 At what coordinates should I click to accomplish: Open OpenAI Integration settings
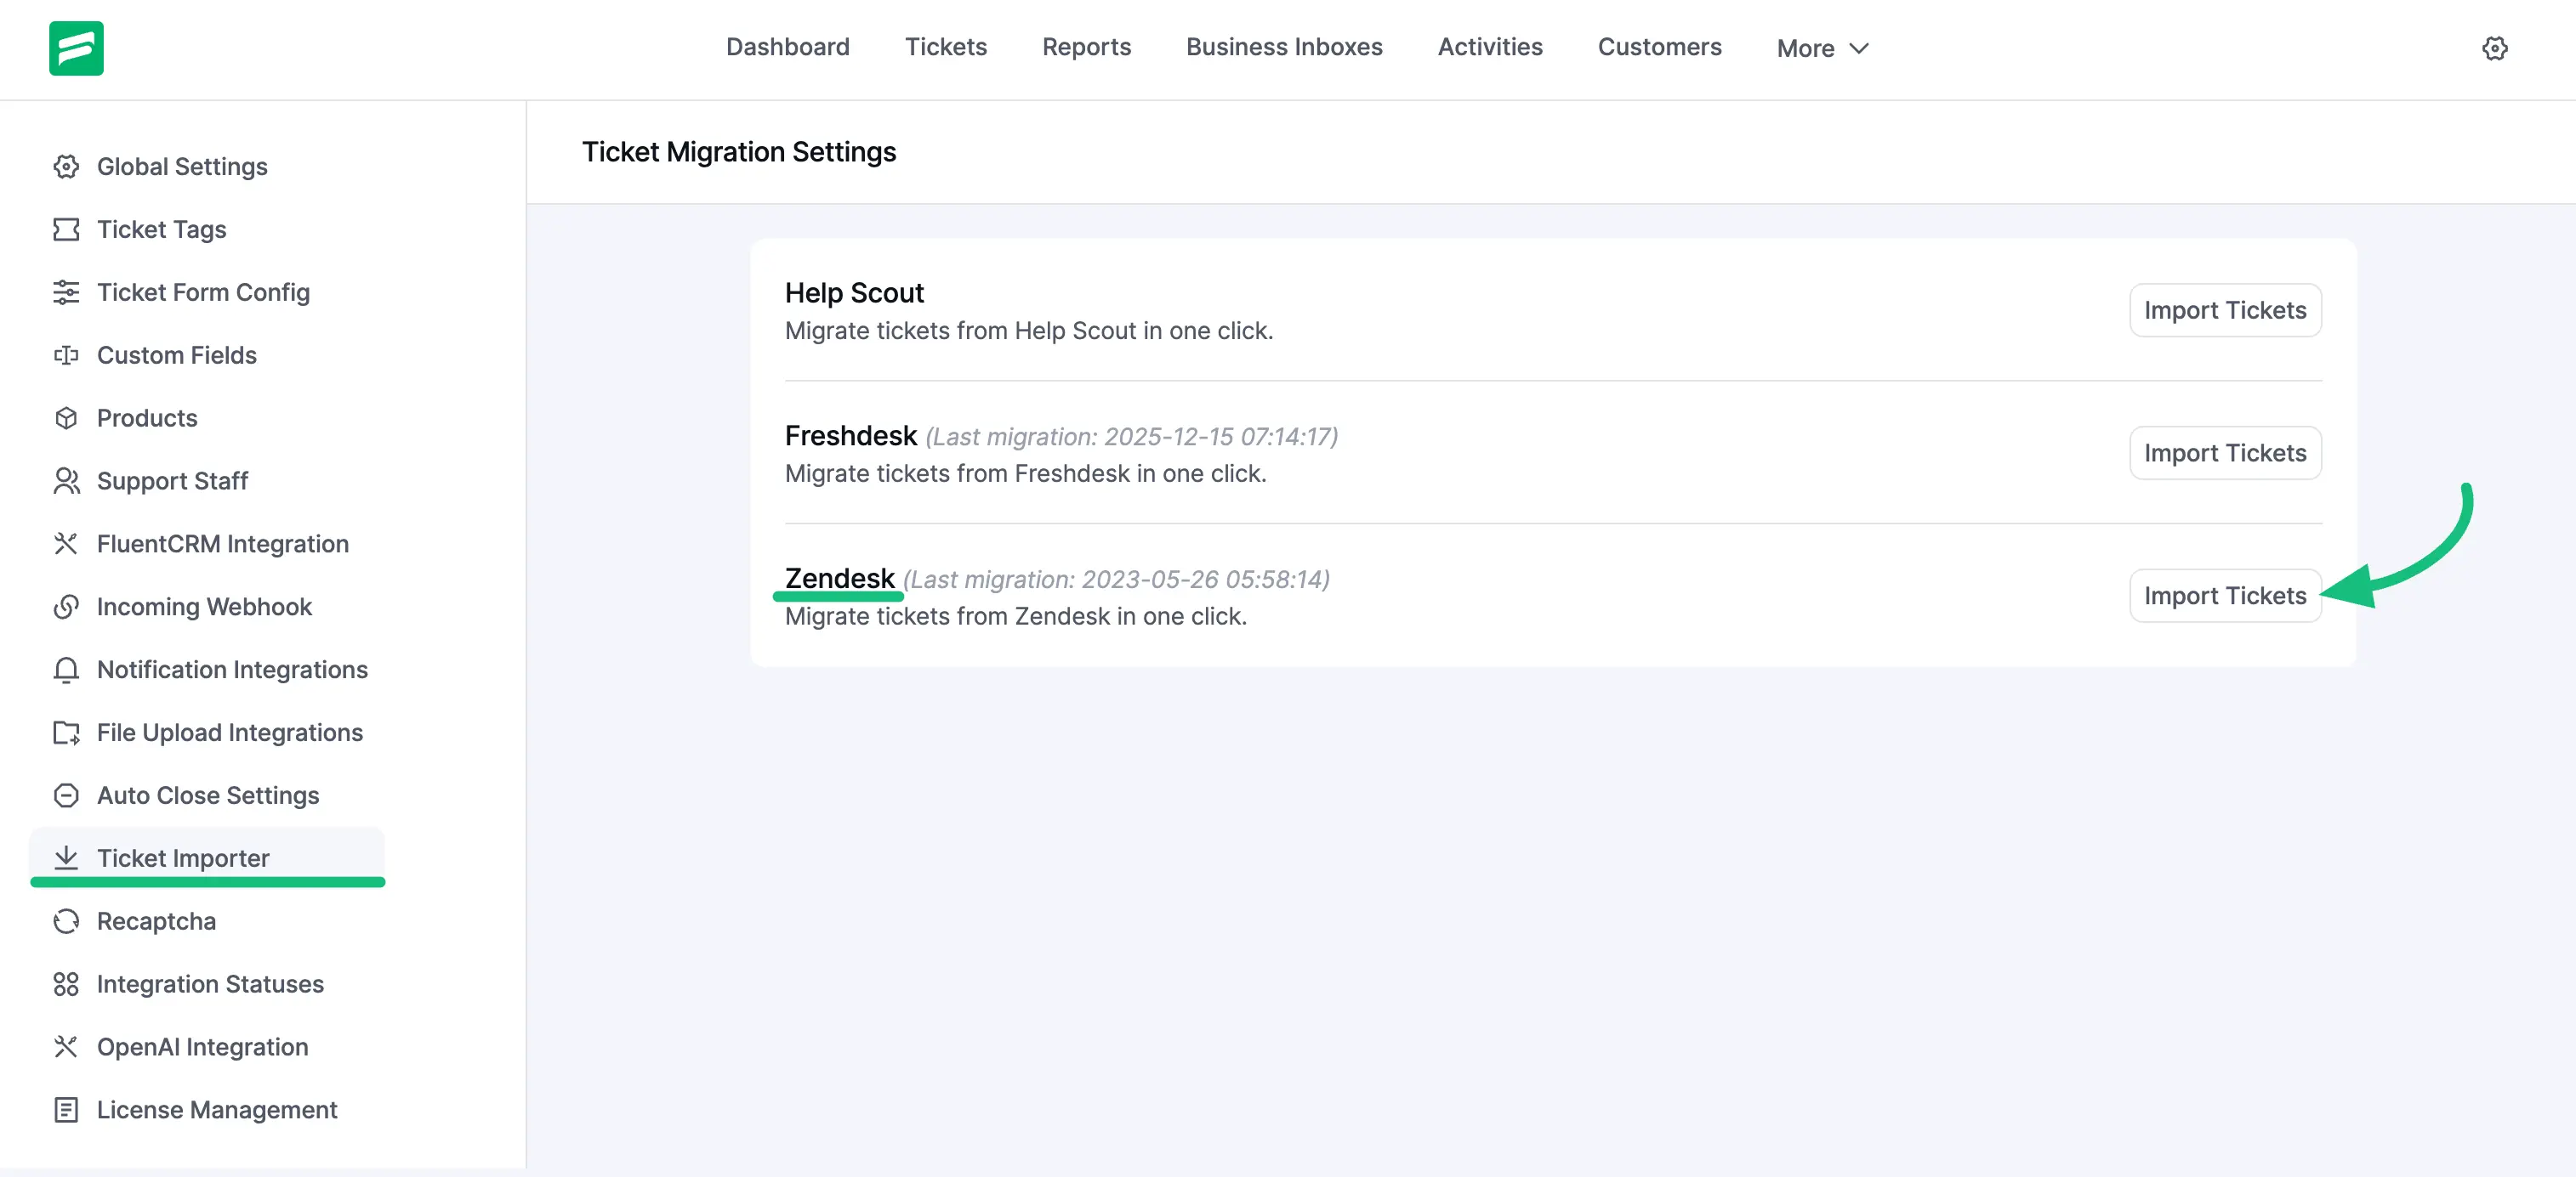(202, 1046)
